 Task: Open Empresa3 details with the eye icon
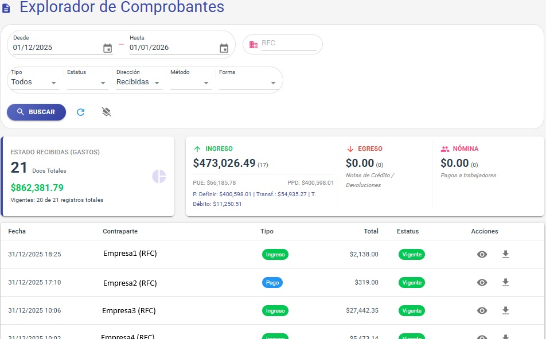tap(482, 310)
